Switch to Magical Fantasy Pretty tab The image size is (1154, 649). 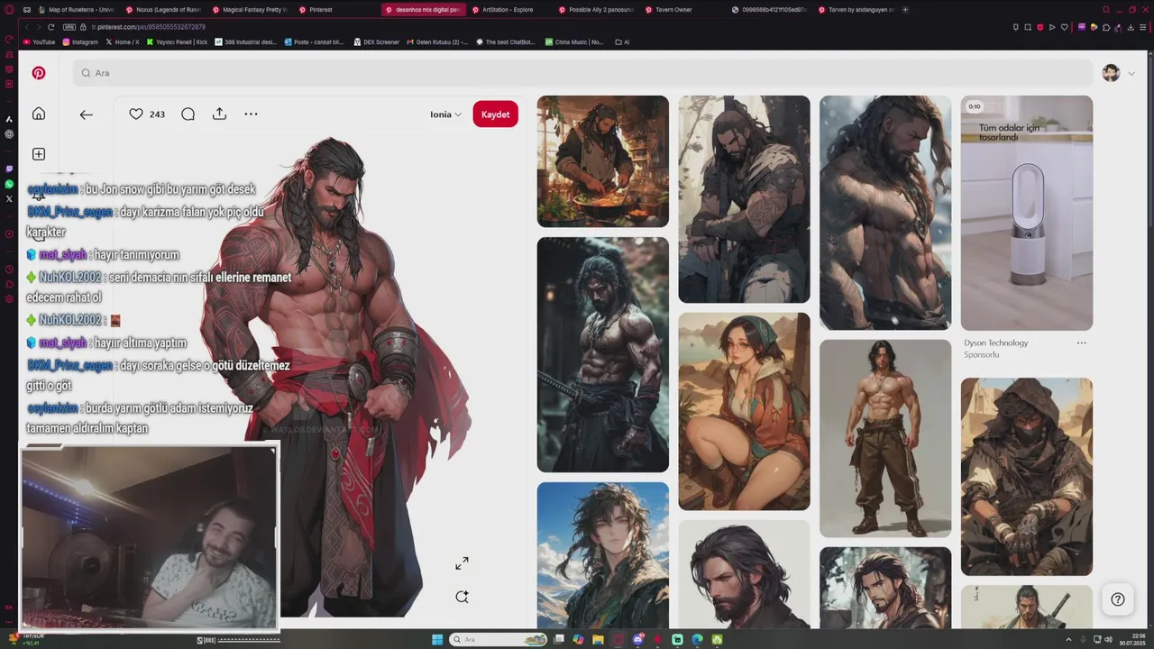pos(250,10)
